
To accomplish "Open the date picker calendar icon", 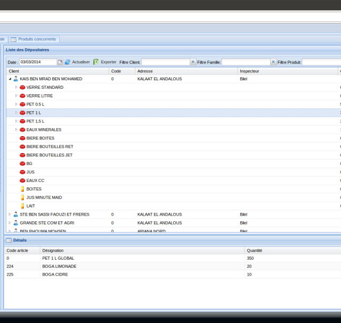I will click(60, 62).
